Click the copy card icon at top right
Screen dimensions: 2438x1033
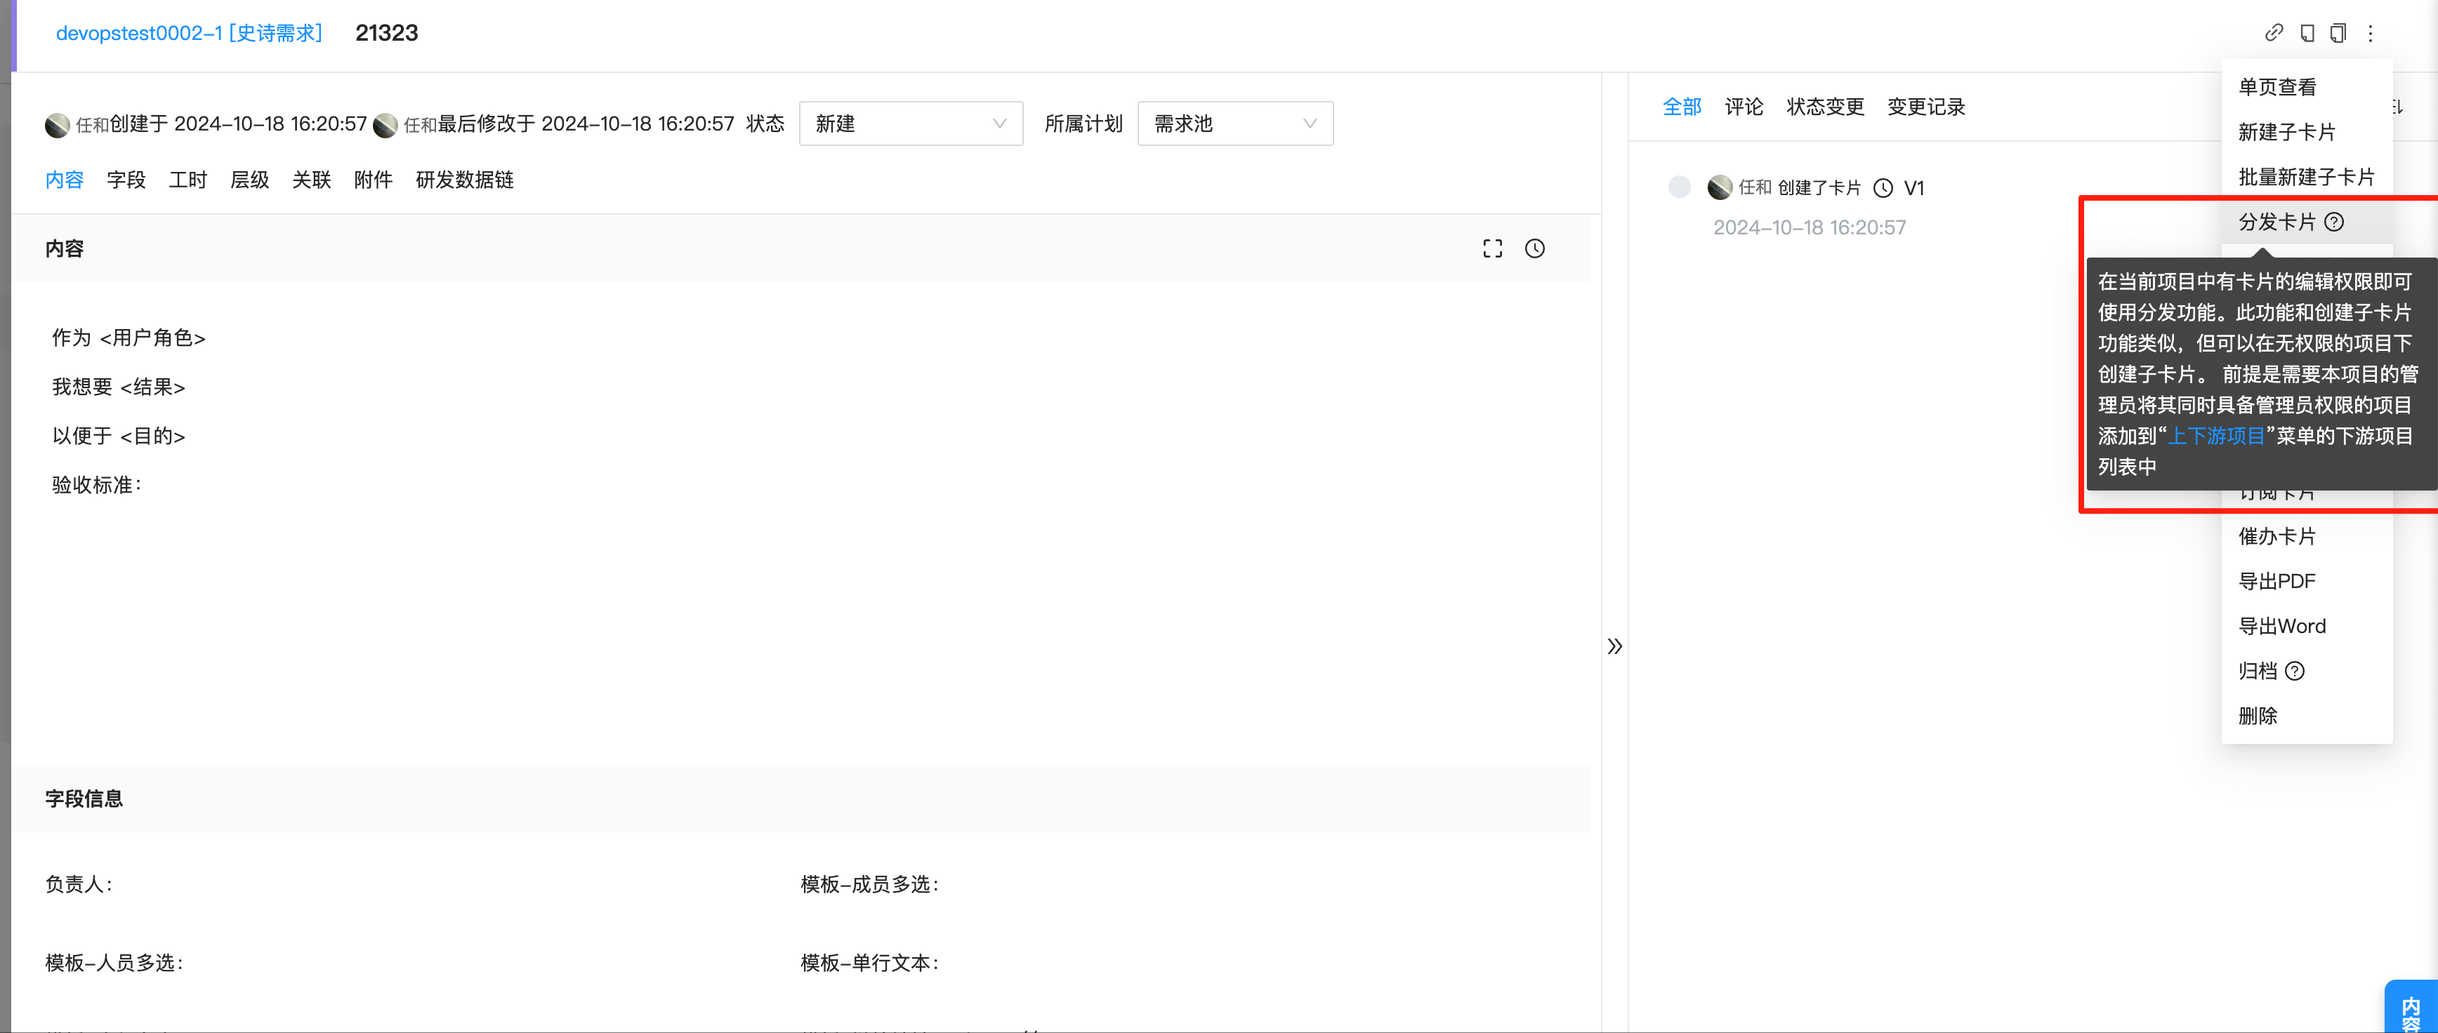pos(2338,32)
